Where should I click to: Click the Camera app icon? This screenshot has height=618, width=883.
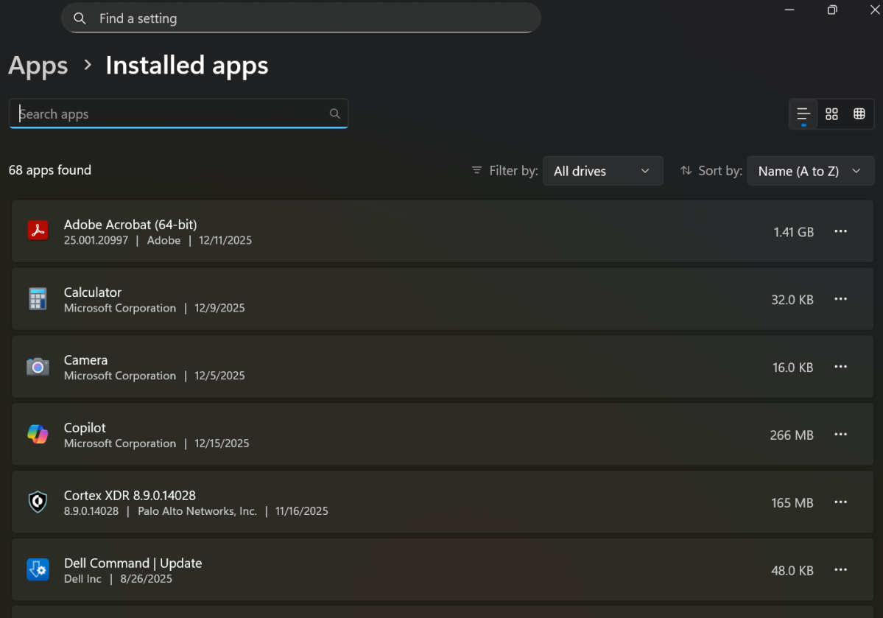38,367
